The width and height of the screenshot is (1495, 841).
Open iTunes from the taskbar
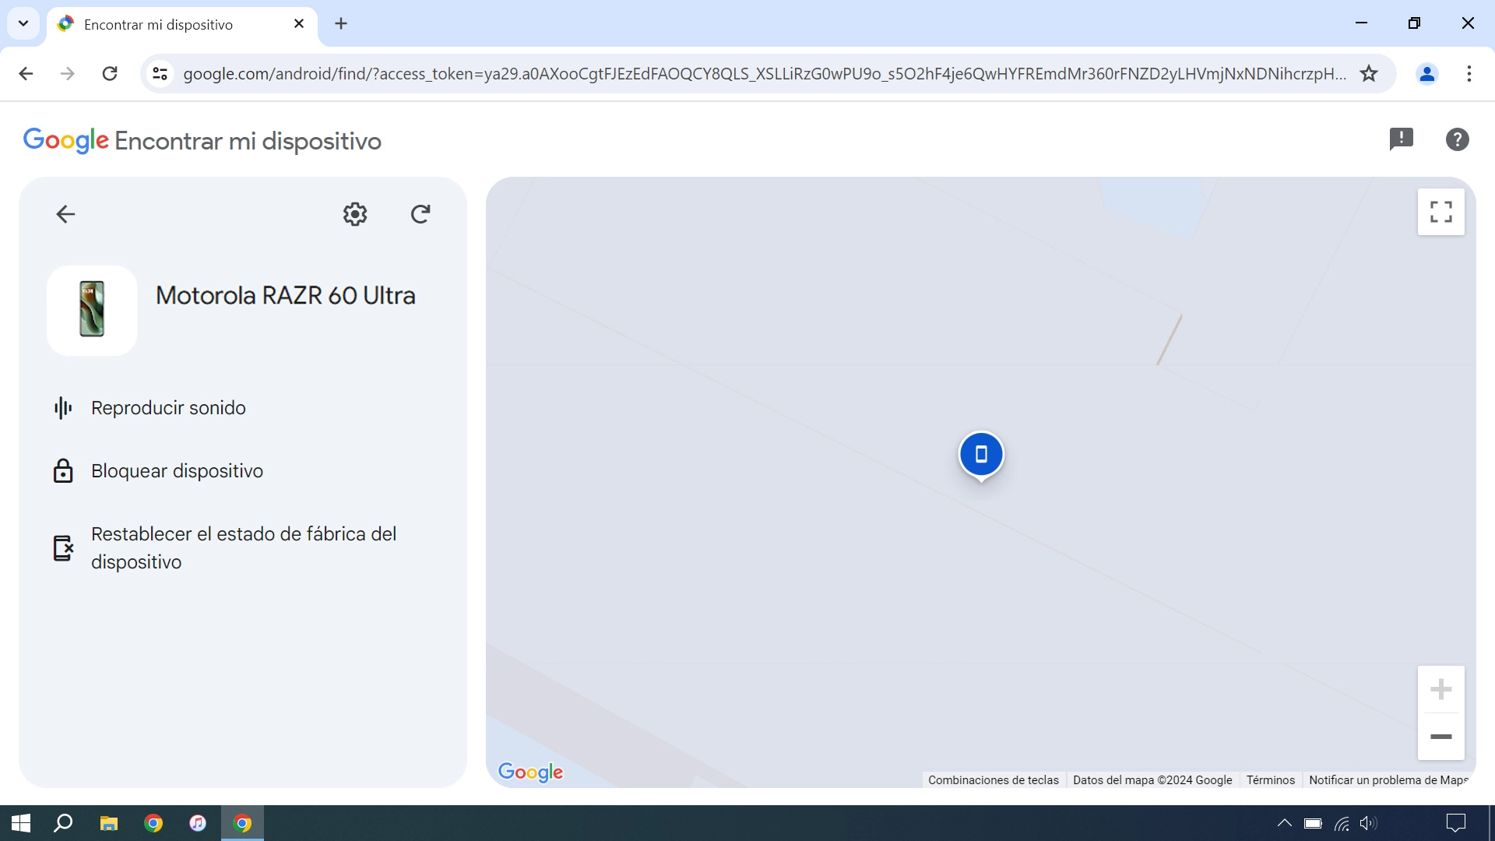198,823
